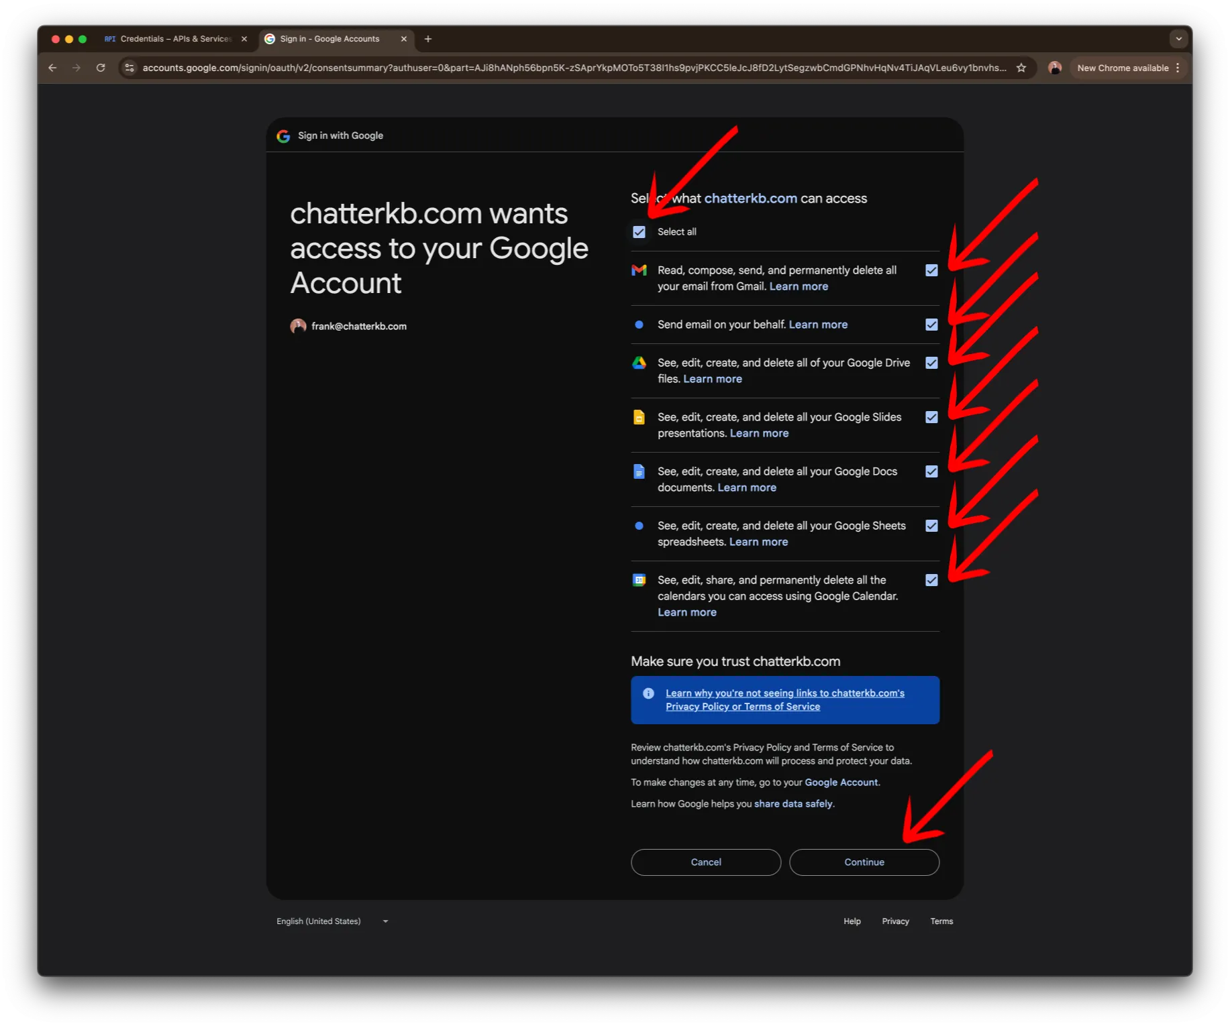Screen dimensions: 1230x1026
Task: Open the chatterkb.com link in the heading
Action: point(751,198)
